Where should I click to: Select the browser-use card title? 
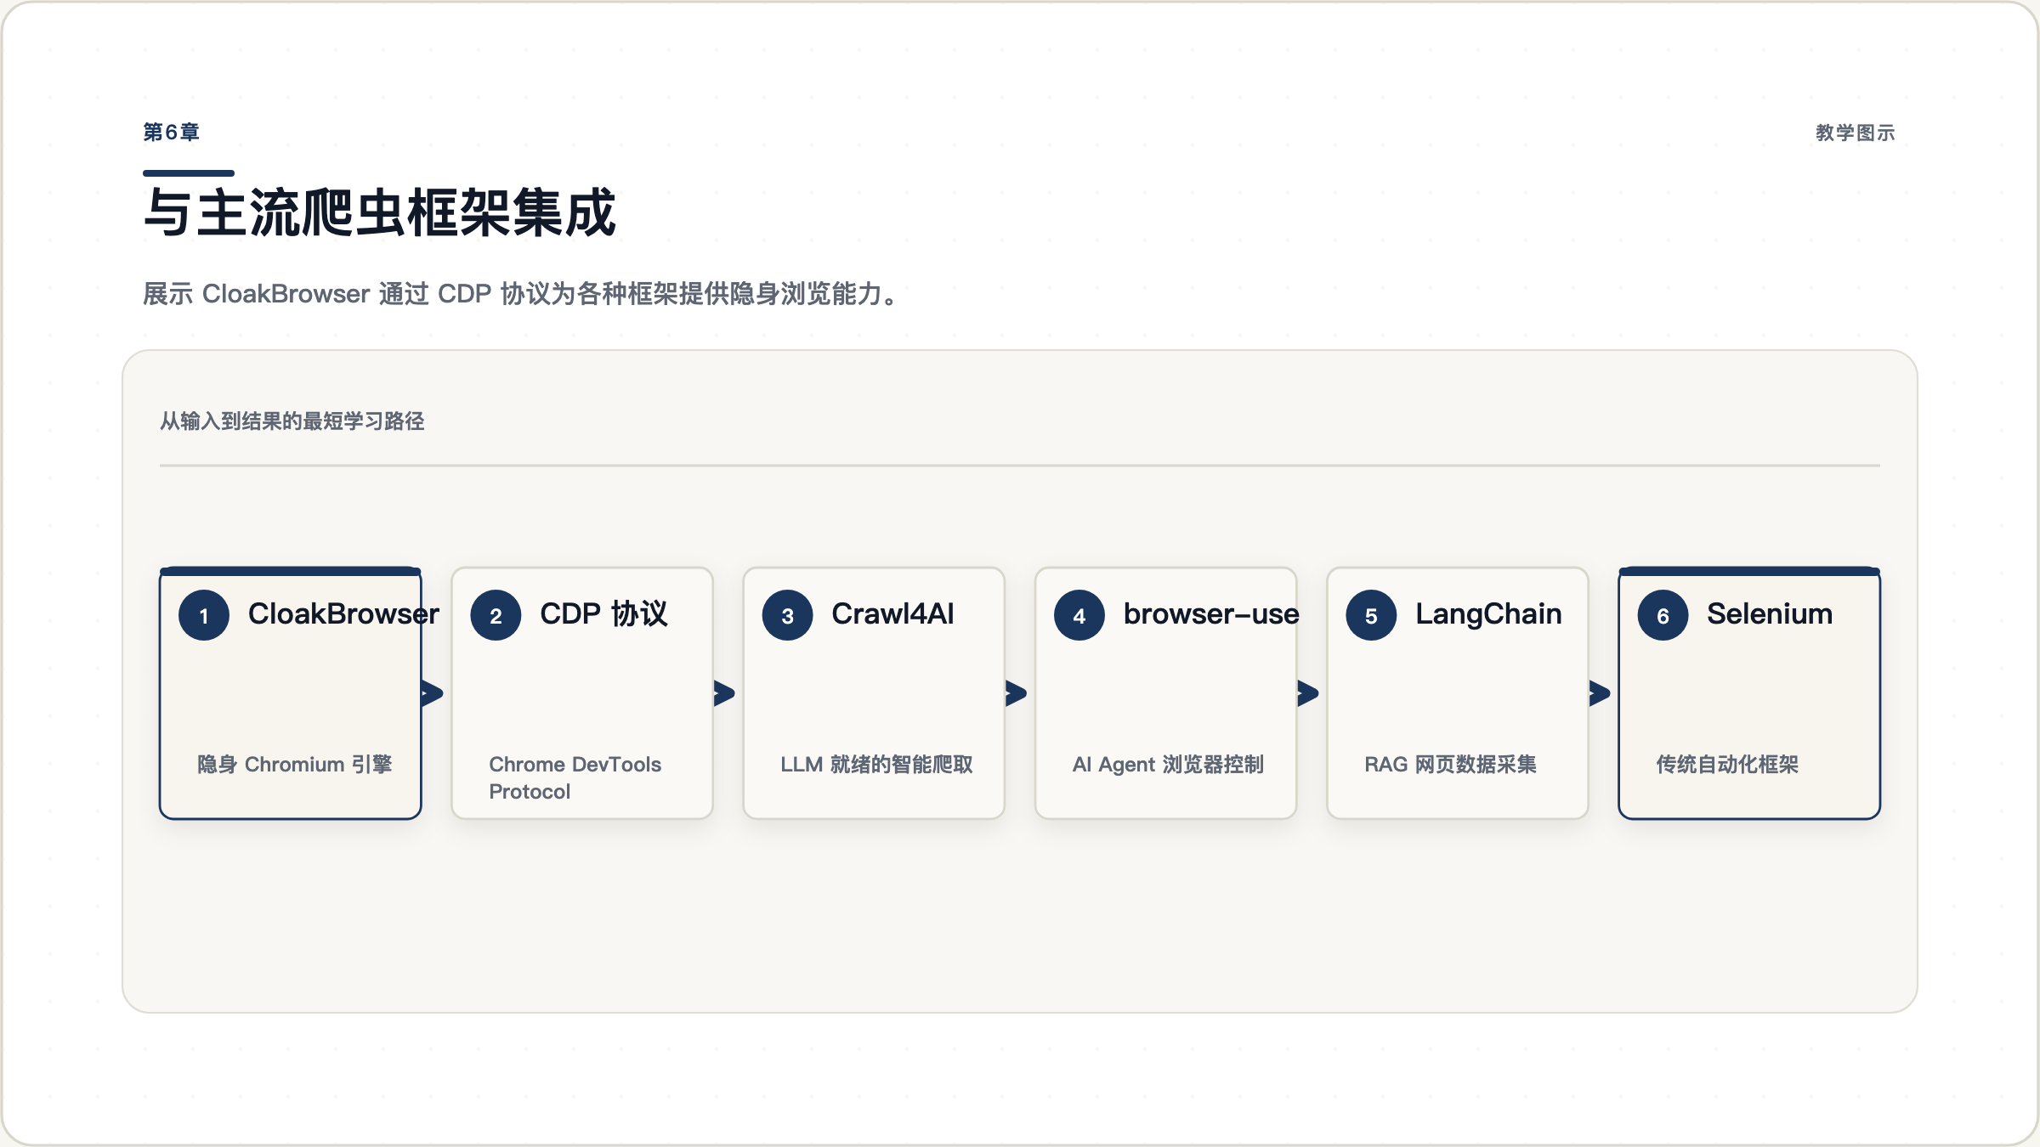coord(1211,613)
